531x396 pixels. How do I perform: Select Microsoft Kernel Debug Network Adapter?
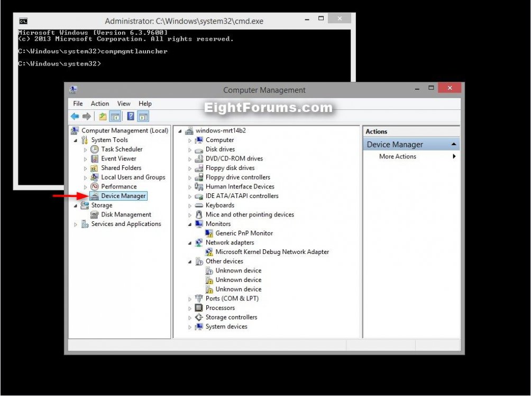272,252
